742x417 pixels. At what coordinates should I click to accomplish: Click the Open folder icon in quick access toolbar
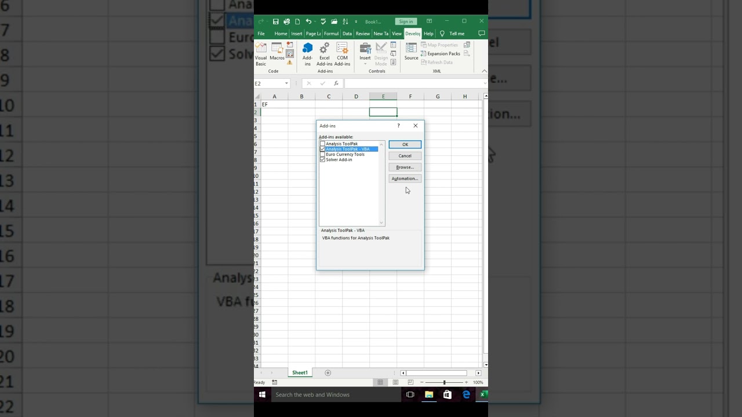click(334, 21)
